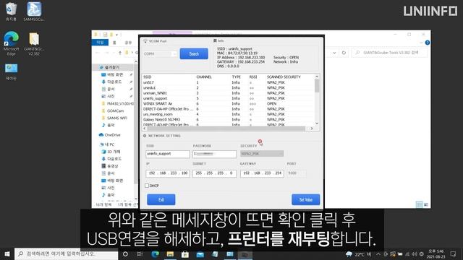Open the Mail app from the taskbar

click(200, 253)
